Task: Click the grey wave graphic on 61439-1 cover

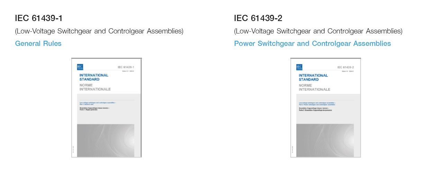Action: coord(106,140)
